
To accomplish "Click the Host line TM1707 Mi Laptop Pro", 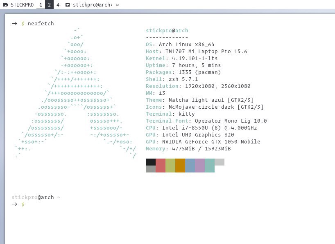I will pos(196,51).
